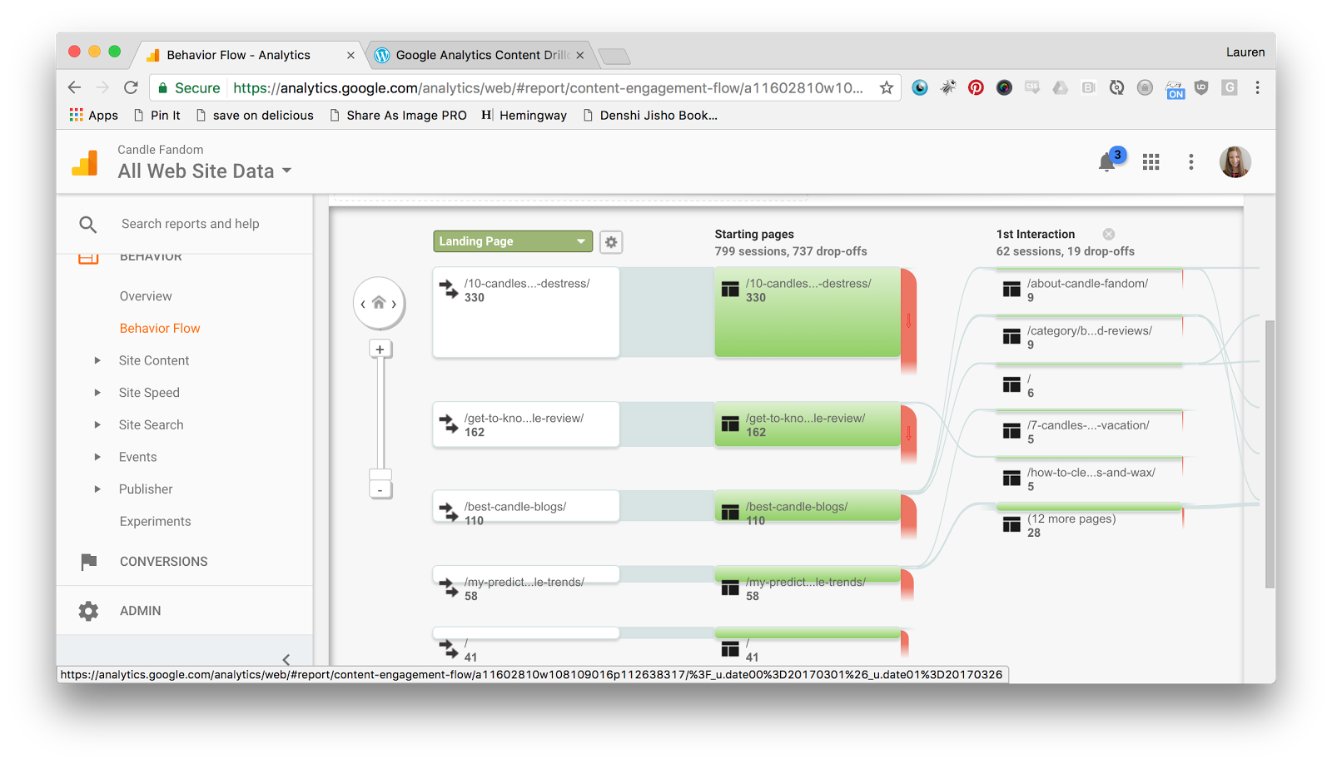Select Overview in the Behavior menu
The width and height of the screenshot is (1332, 764).
(x=146, y=296)
